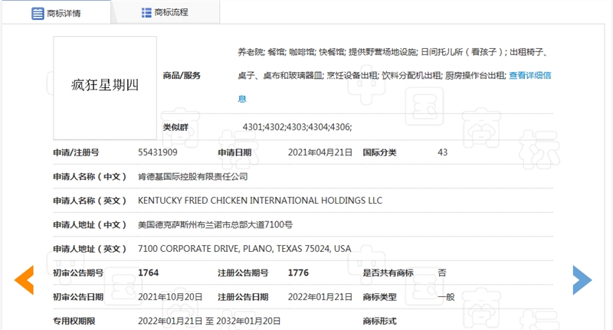Select Chinese address 美国德克萨斯州布兰诺市总部大道7100号
Image resolution: width=613 pixels, height=330 pixels.
coord(215,224)
